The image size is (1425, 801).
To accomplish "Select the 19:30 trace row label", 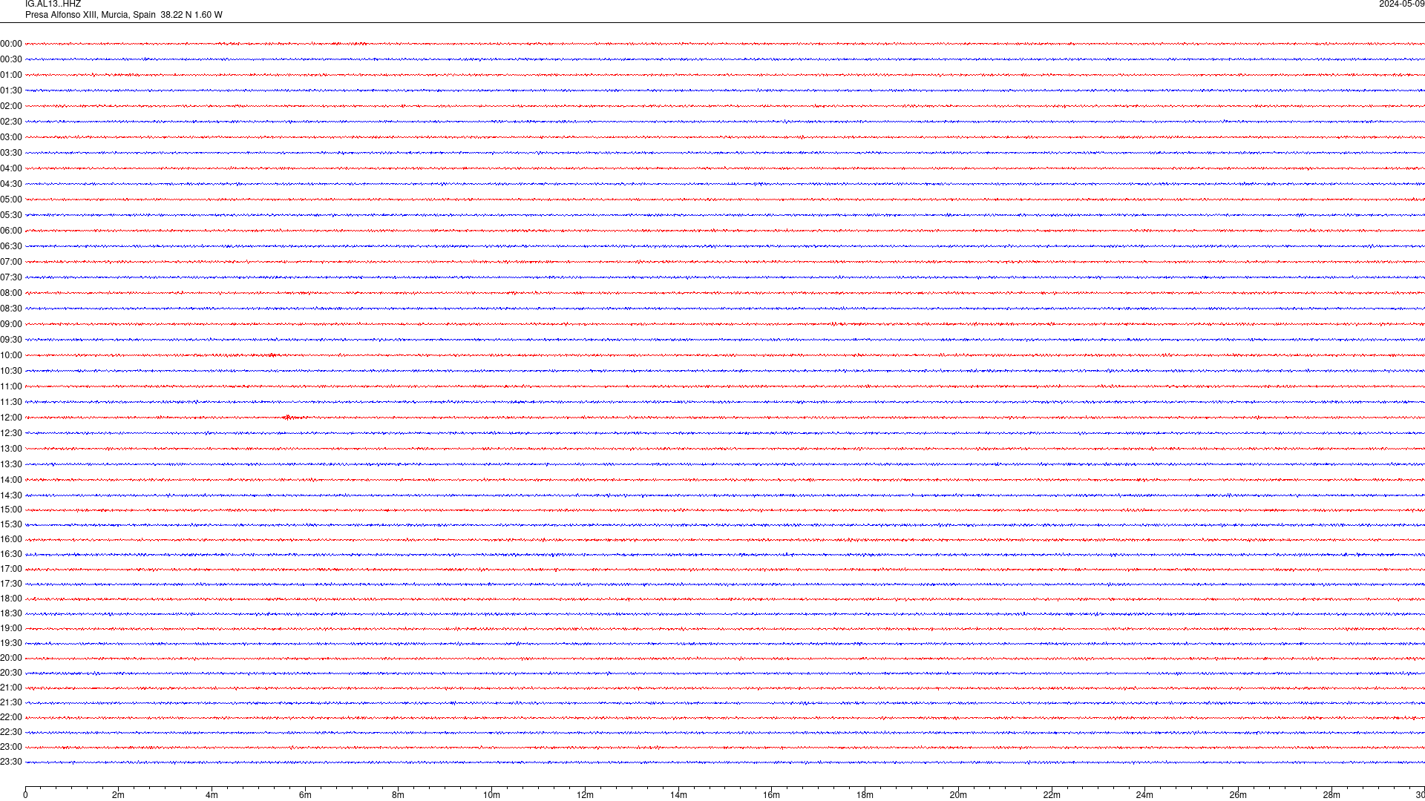I will 11,643.
